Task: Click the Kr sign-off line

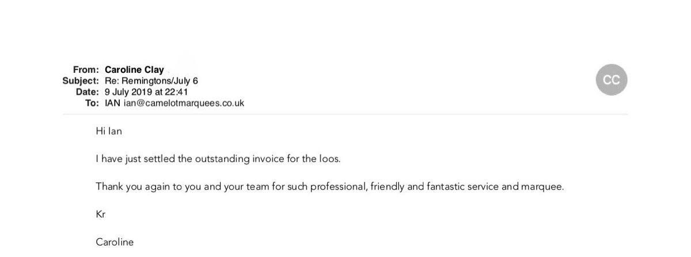Action: coord(101,215)
